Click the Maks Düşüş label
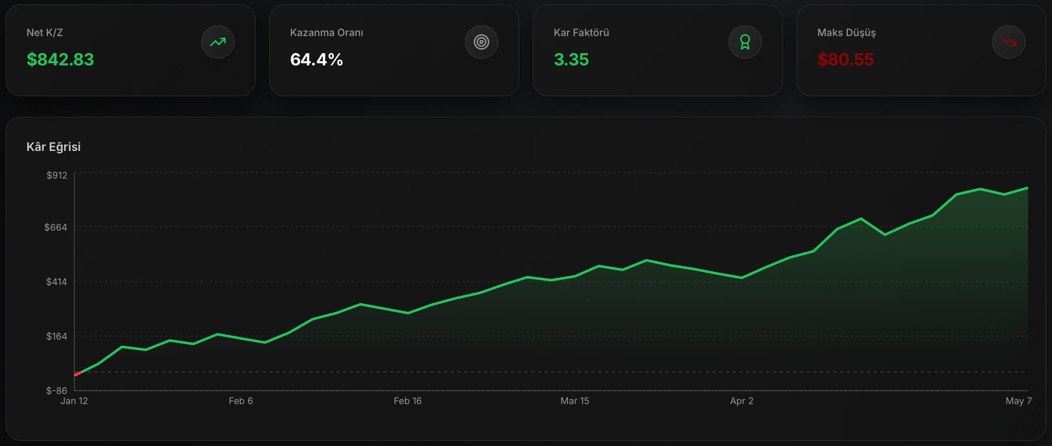Image resolution: width=1052 pixels, height=446 pixels. click(846, 33)
